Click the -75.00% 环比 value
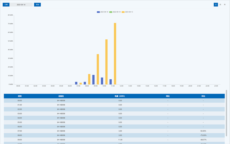Viewport: 230px width, 144px height. (203, 135)
